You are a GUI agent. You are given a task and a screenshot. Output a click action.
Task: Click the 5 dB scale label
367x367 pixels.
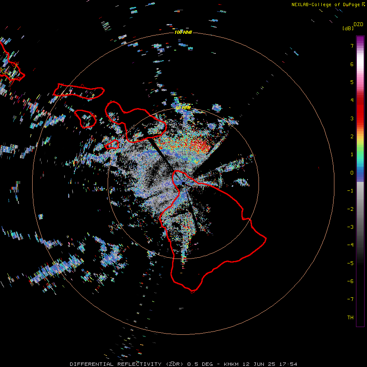point(352,82)
